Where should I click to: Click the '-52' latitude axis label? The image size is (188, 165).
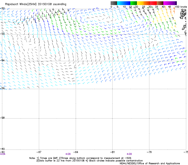(2, 34)
